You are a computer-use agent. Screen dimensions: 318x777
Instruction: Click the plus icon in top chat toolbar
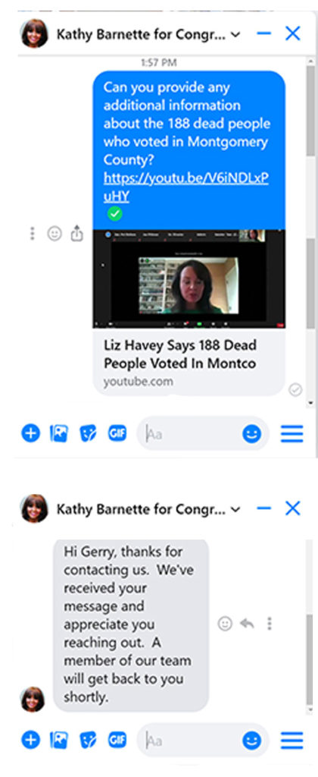[30, 433]
